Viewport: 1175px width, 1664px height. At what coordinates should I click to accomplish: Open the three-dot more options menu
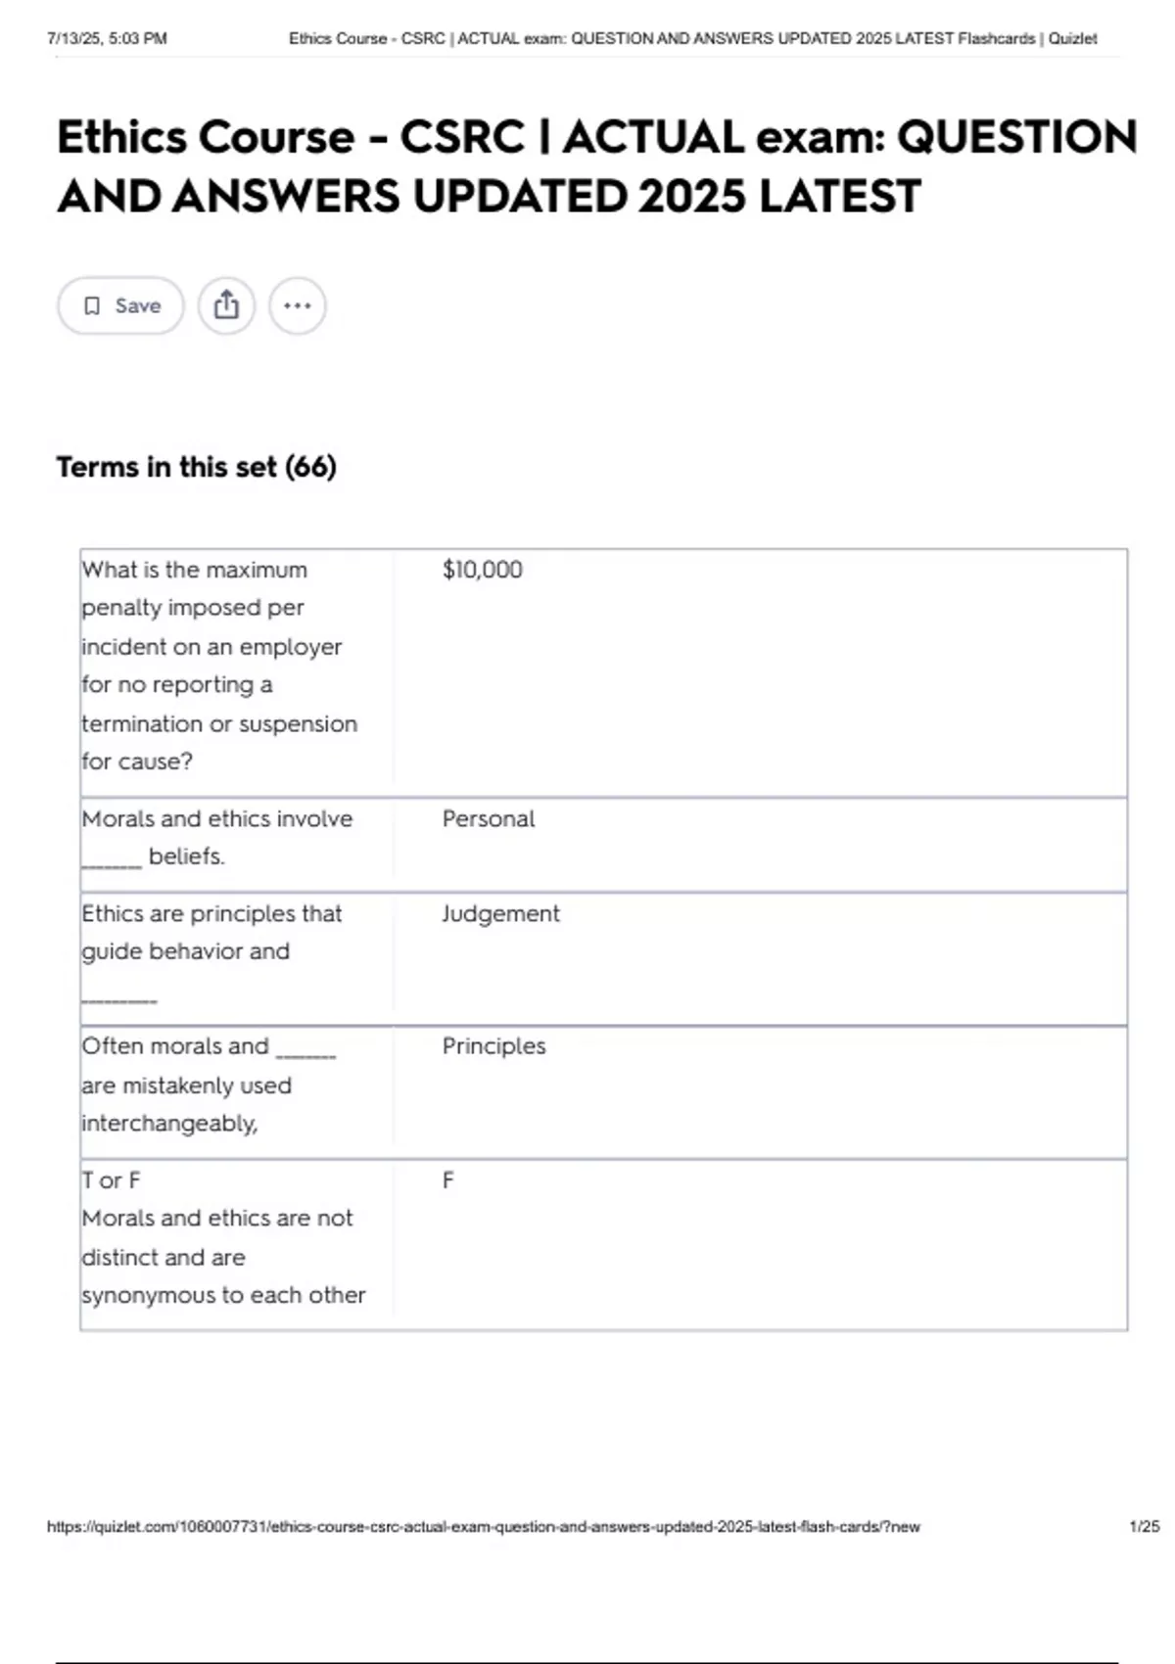(x=298, y=306)
